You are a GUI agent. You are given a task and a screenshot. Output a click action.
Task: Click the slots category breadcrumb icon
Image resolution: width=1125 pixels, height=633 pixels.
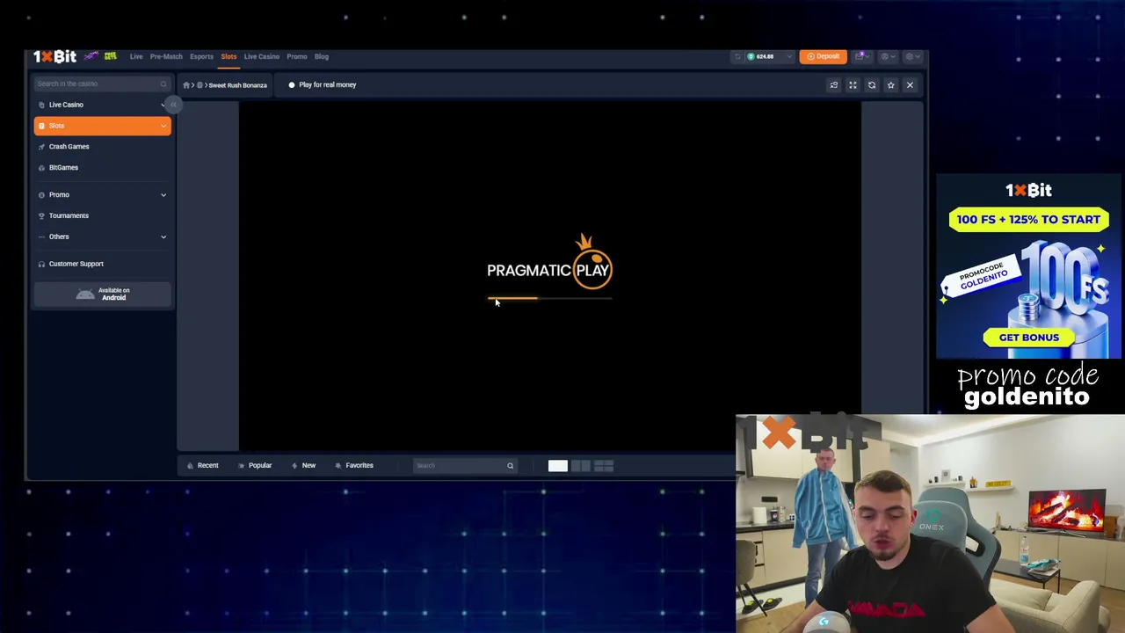point(200,85)
